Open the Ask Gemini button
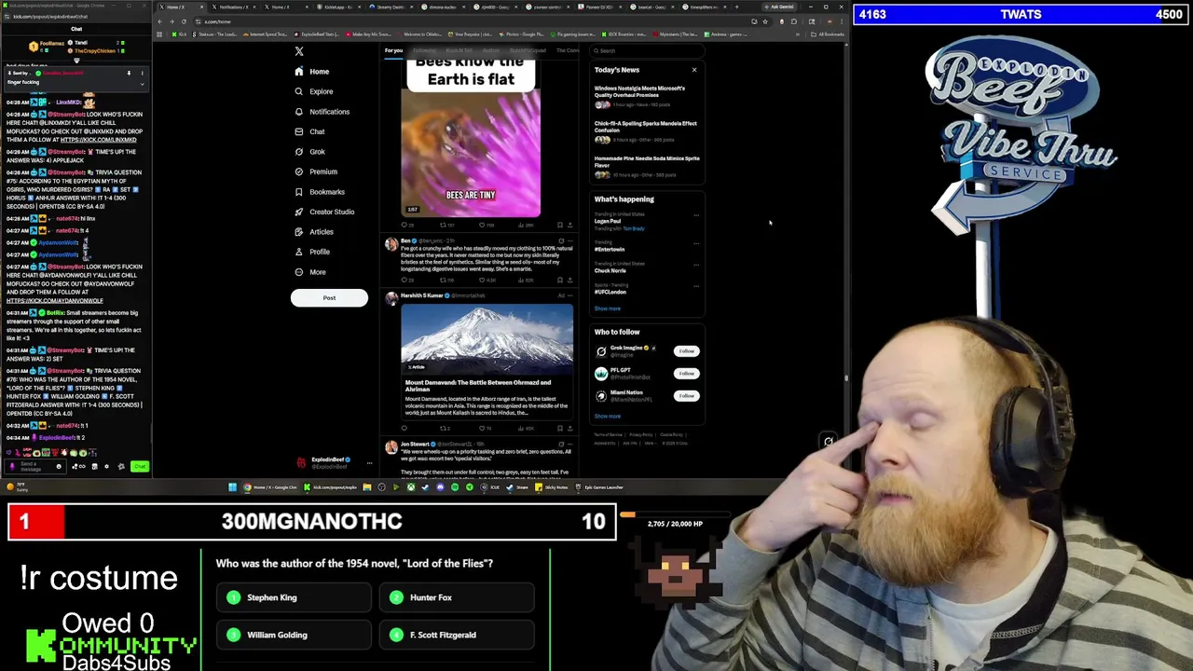Viewport: 1193px width, 671px height. click(781, 7)
